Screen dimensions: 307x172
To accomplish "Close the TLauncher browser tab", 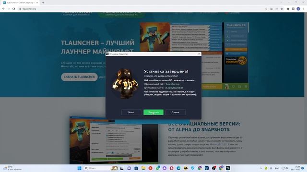I will coord(37,3).
